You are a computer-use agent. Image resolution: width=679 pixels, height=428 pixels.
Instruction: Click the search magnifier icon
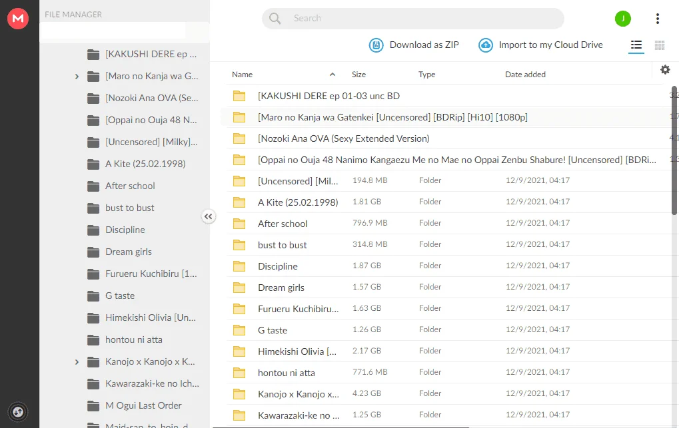pos(275,18)
